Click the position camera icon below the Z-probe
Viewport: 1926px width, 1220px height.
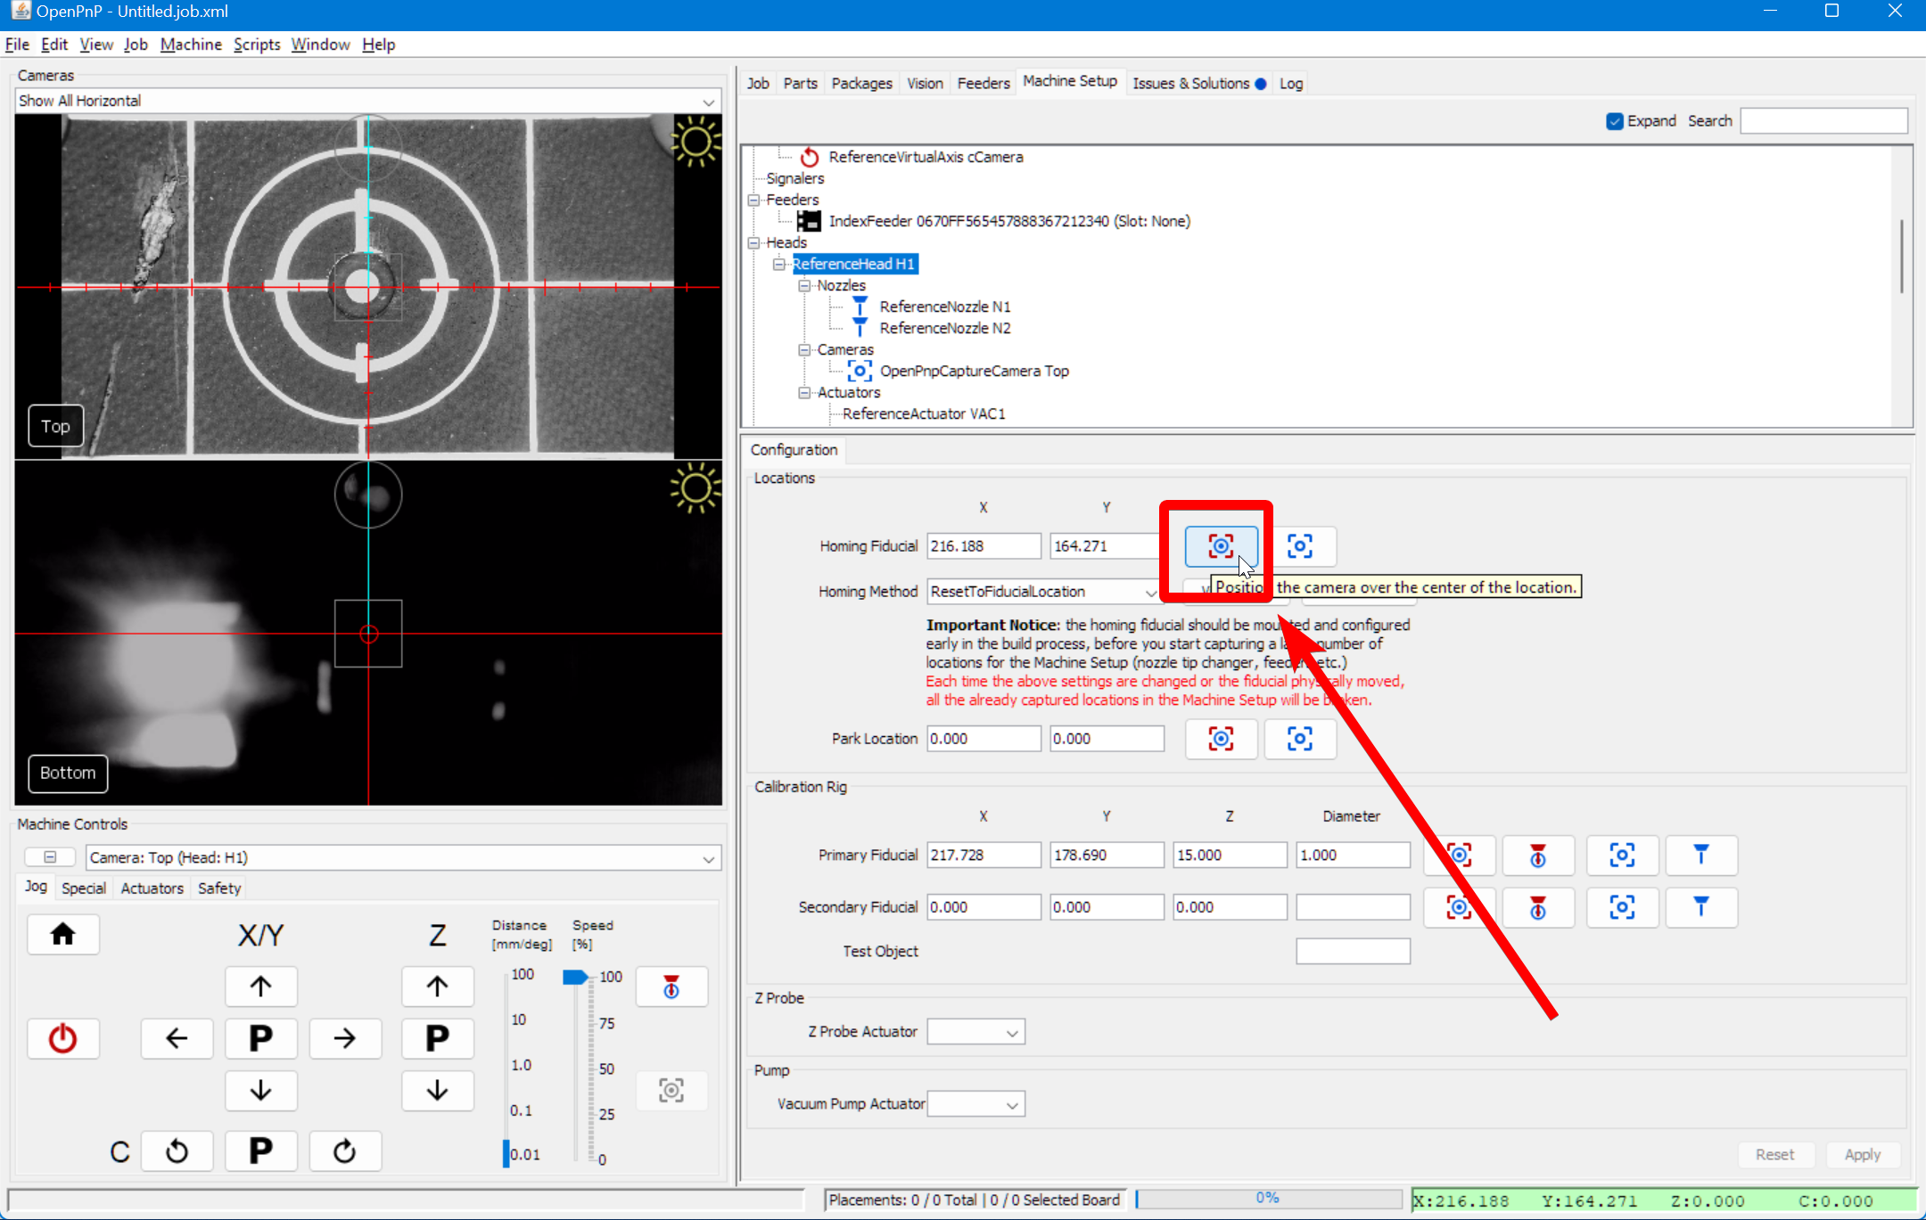tap(671, 1090)
